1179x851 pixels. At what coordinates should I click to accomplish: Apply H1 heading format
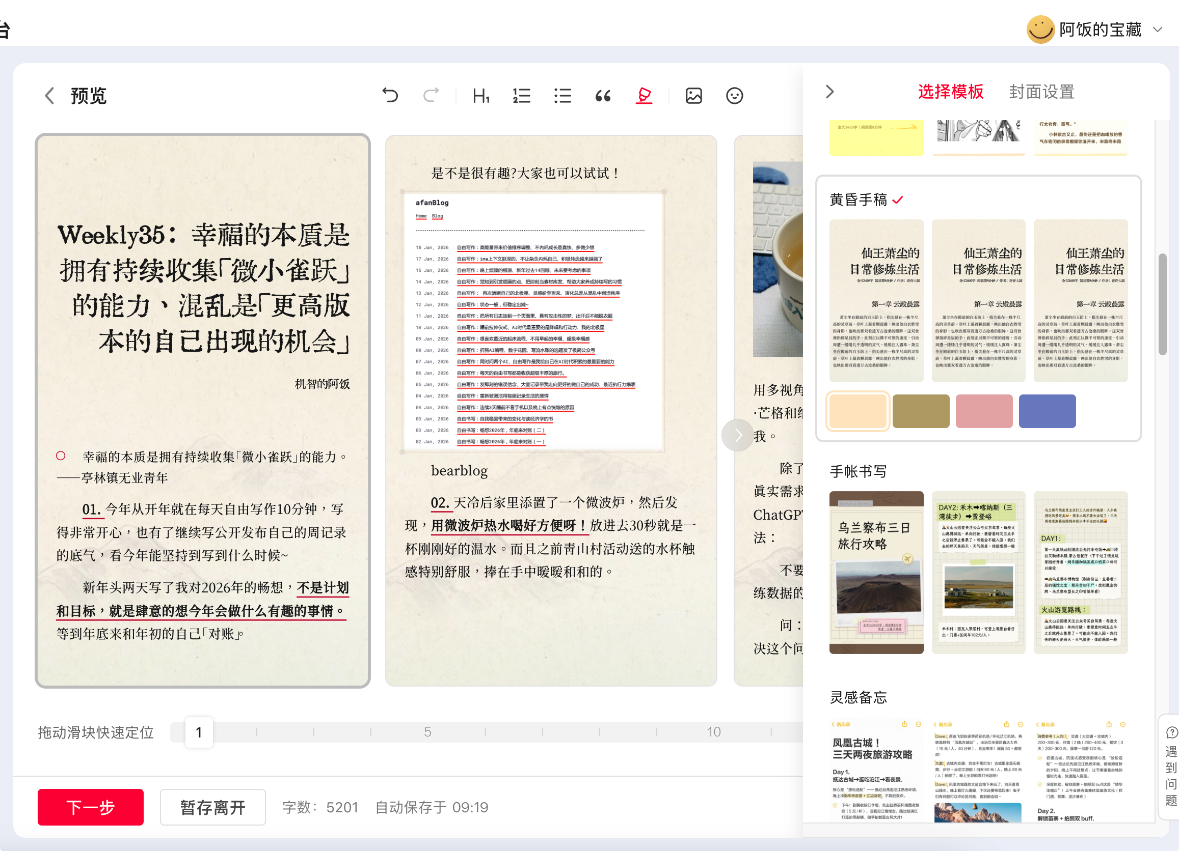coord(481,96)
